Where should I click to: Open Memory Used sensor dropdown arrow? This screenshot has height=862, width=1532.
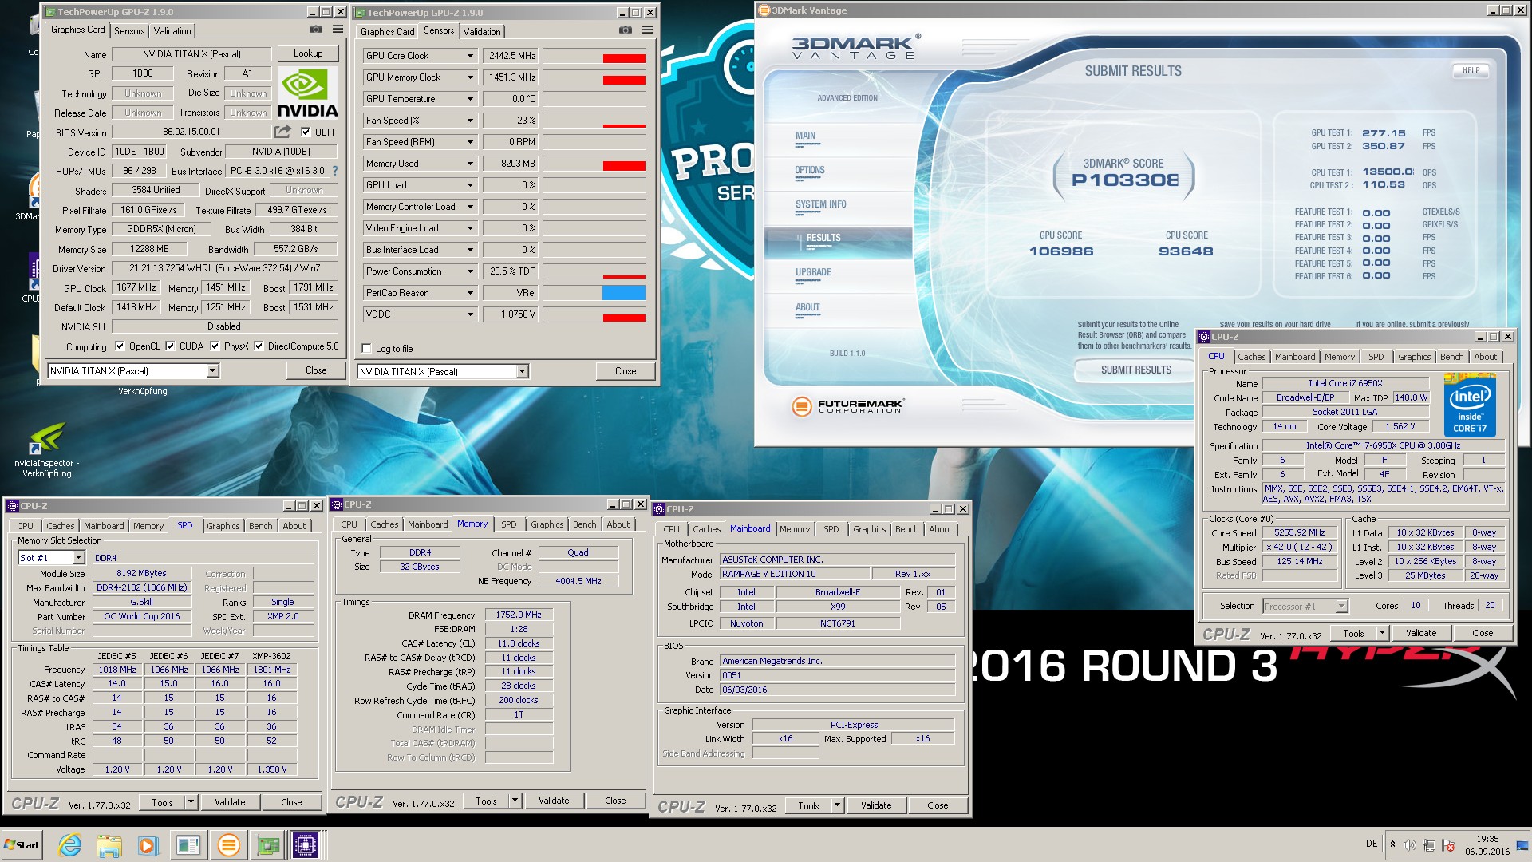[470, 164]
